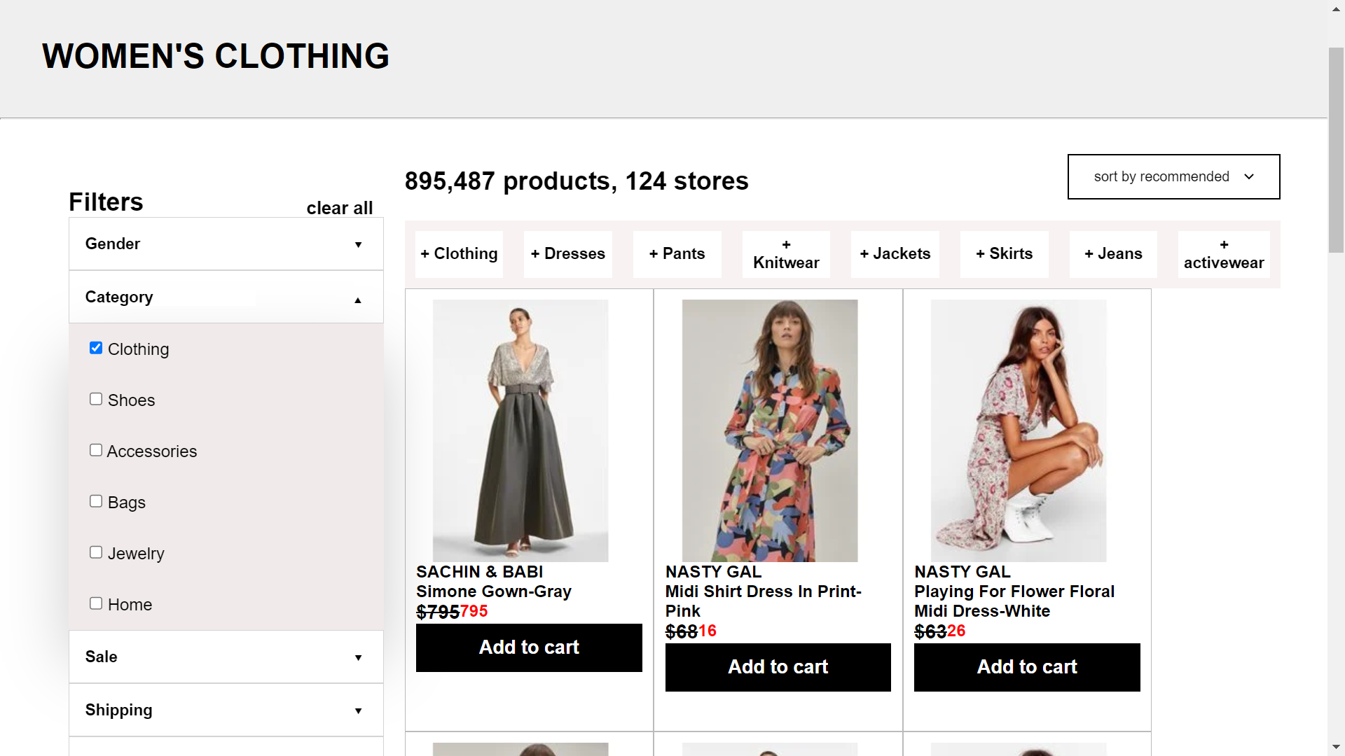Click the scrollbar down arrow
The height and width of the screenshot is (756, 1345).
tap(1336, 747)
